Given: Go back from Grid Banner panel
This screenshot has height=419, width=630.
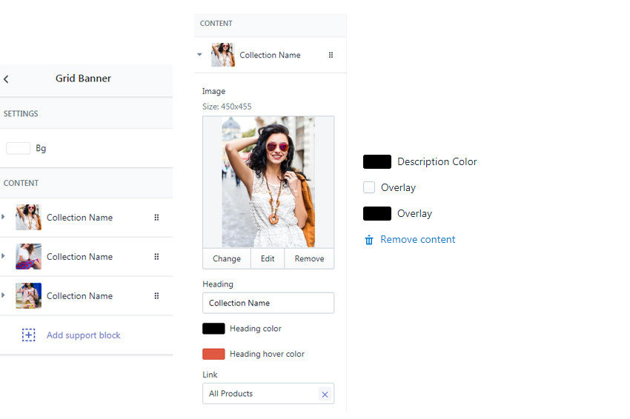Looking at the screenshot, I should pyautogui.click(x=6, y=79).
